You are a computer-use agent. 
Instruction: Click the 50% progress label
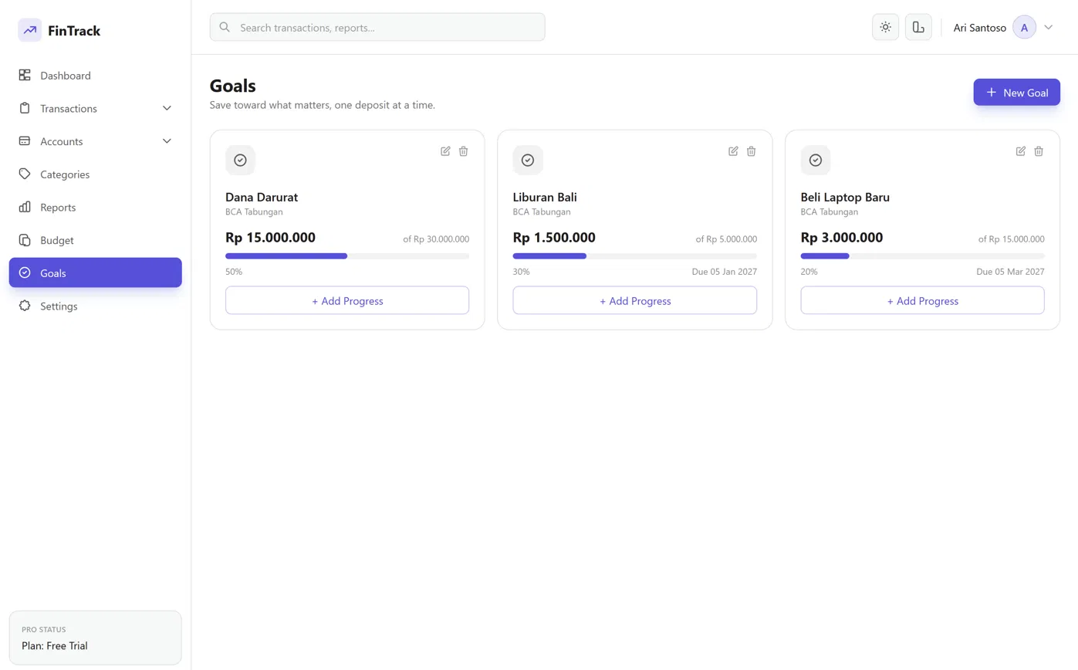pyautogui.click(x=234, y=272)
